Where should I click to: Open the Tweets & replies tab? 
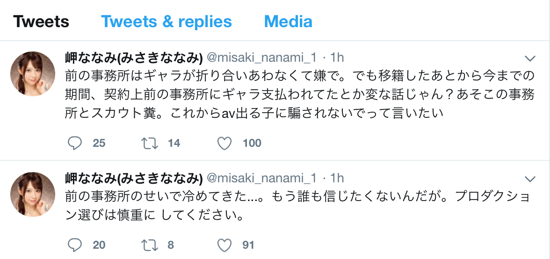166,22
